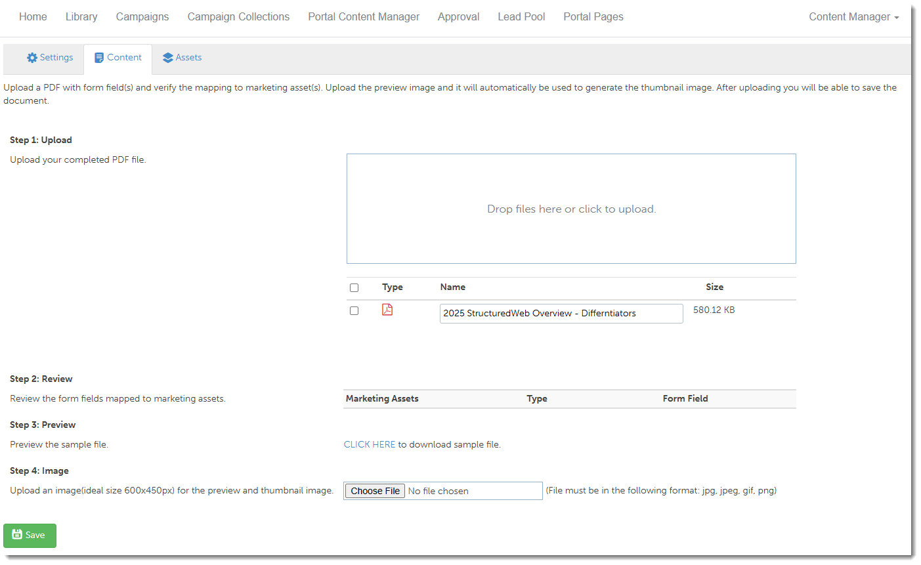Image resolution: width=921 pixels, height=565 pixels.
Task: Open the Library page
Action: tap(81, 17)
